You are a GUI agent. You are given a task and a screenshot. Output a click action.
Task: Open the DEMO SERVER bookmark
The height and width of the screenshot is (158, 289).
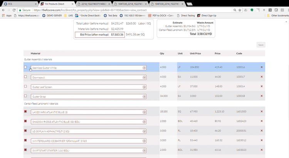tap(52, 15)
